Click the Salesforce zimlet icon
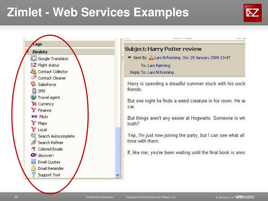268x201 pixels. pyautogui.click(x=33, y=84)
